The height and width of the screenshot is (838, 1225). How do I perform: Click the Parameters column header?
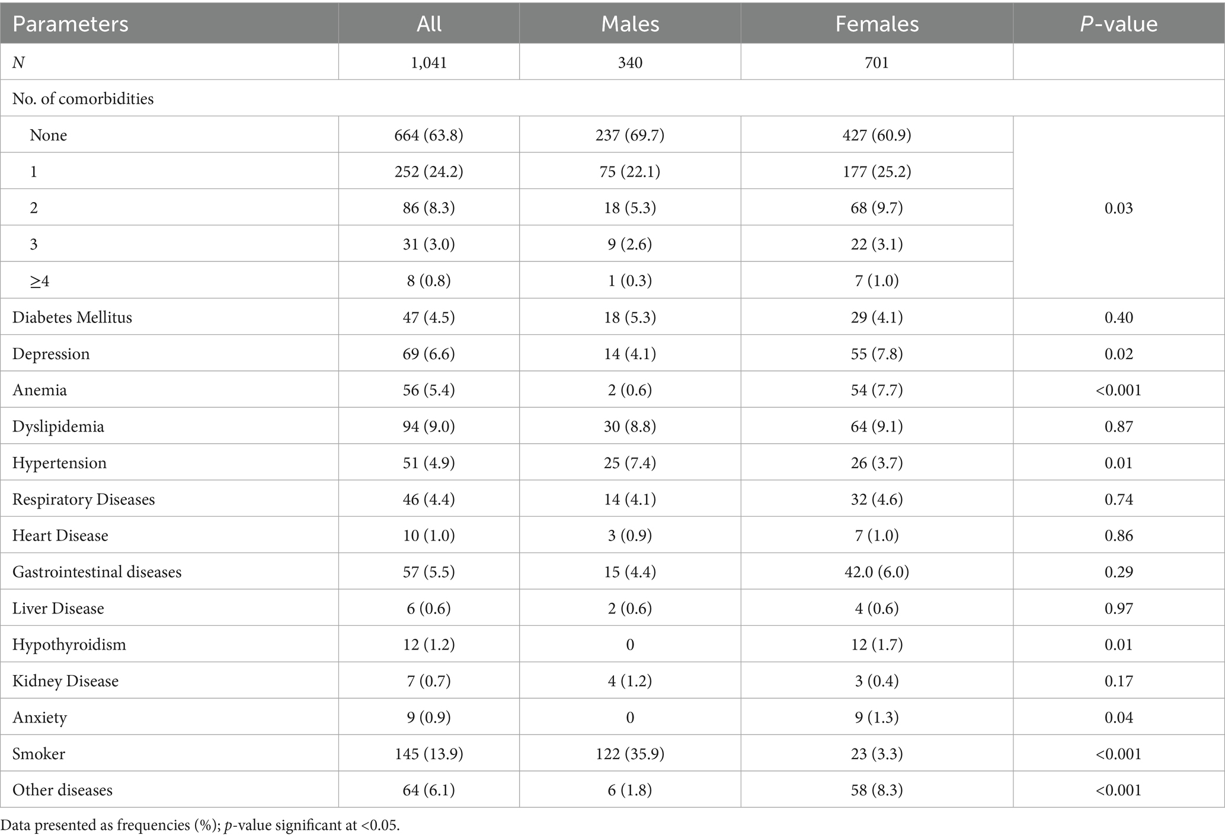pos(71,24)
